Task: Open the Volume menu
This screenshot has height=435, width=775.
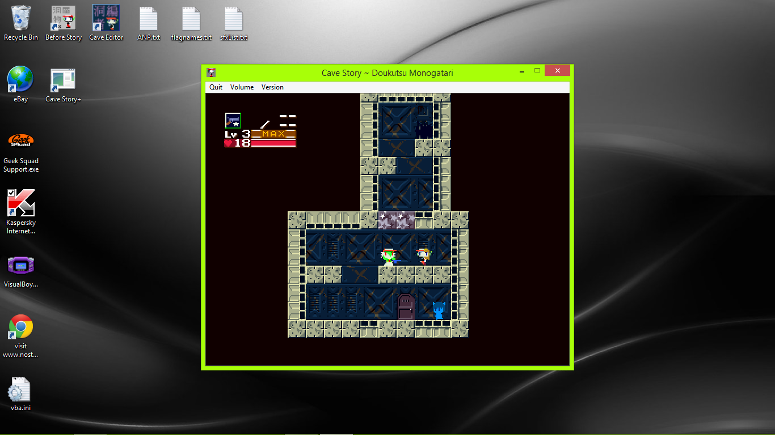Action: click(x=242, y=87)
